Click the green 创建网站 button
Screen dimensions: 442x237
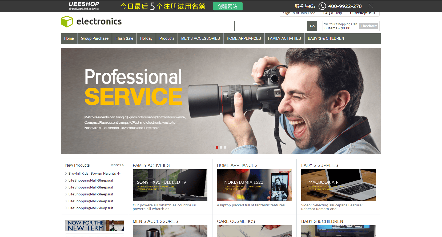[228, 6]
